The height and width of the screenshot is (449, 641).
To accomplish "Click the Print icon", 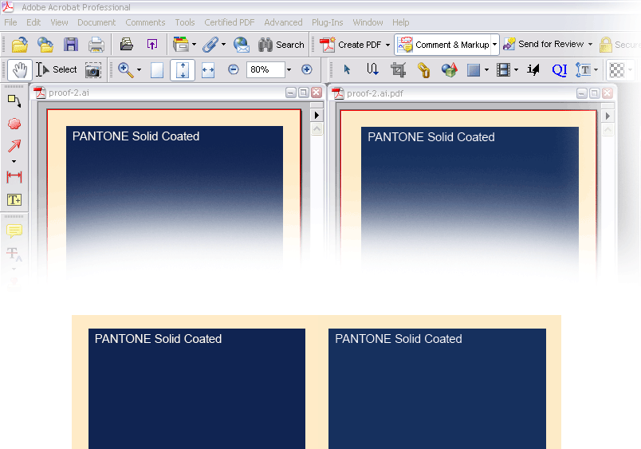I will (x=96, y=45).
